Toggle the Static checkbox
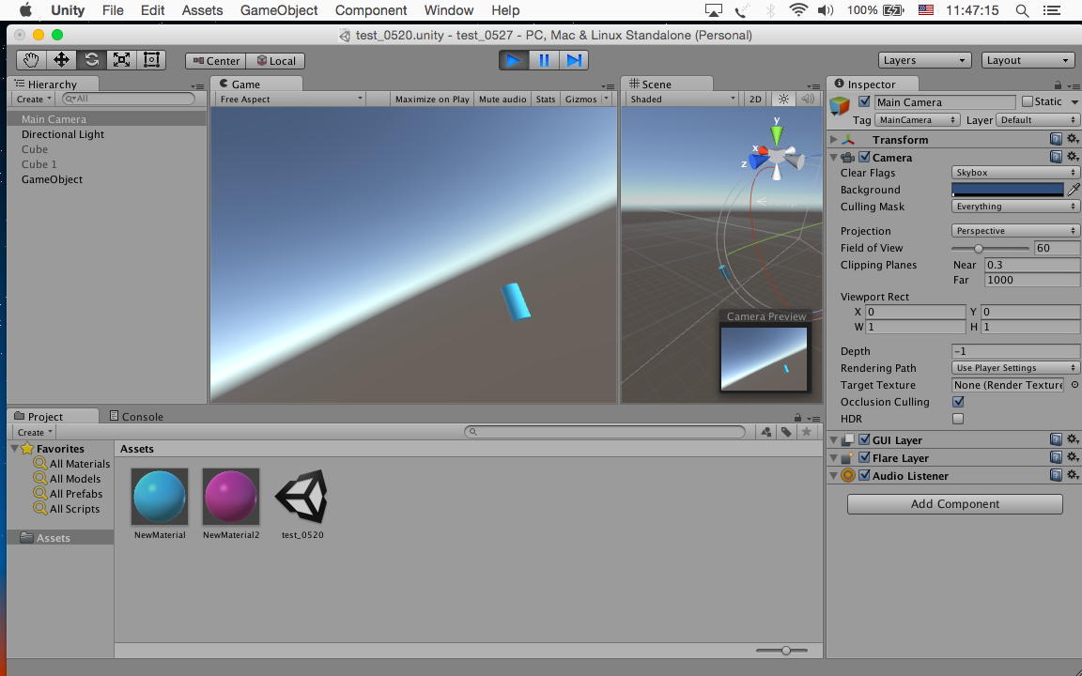1082x676 pixels. 1027,101
